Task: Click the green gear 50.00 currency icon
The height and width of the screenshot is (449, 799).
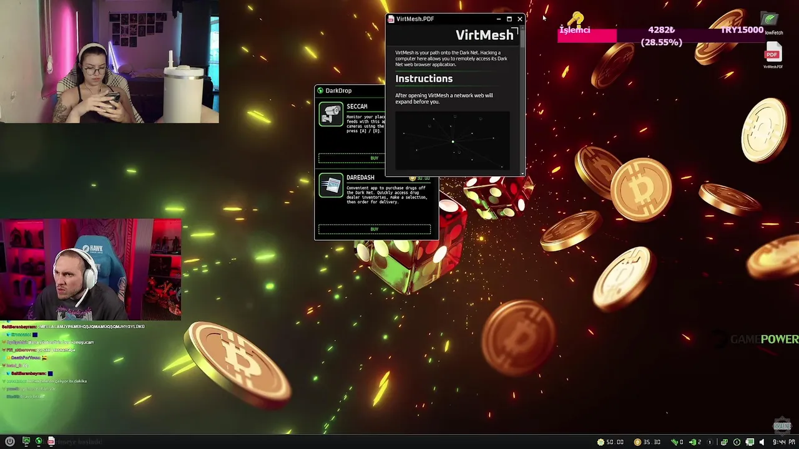Action: [x=600, y=442]
